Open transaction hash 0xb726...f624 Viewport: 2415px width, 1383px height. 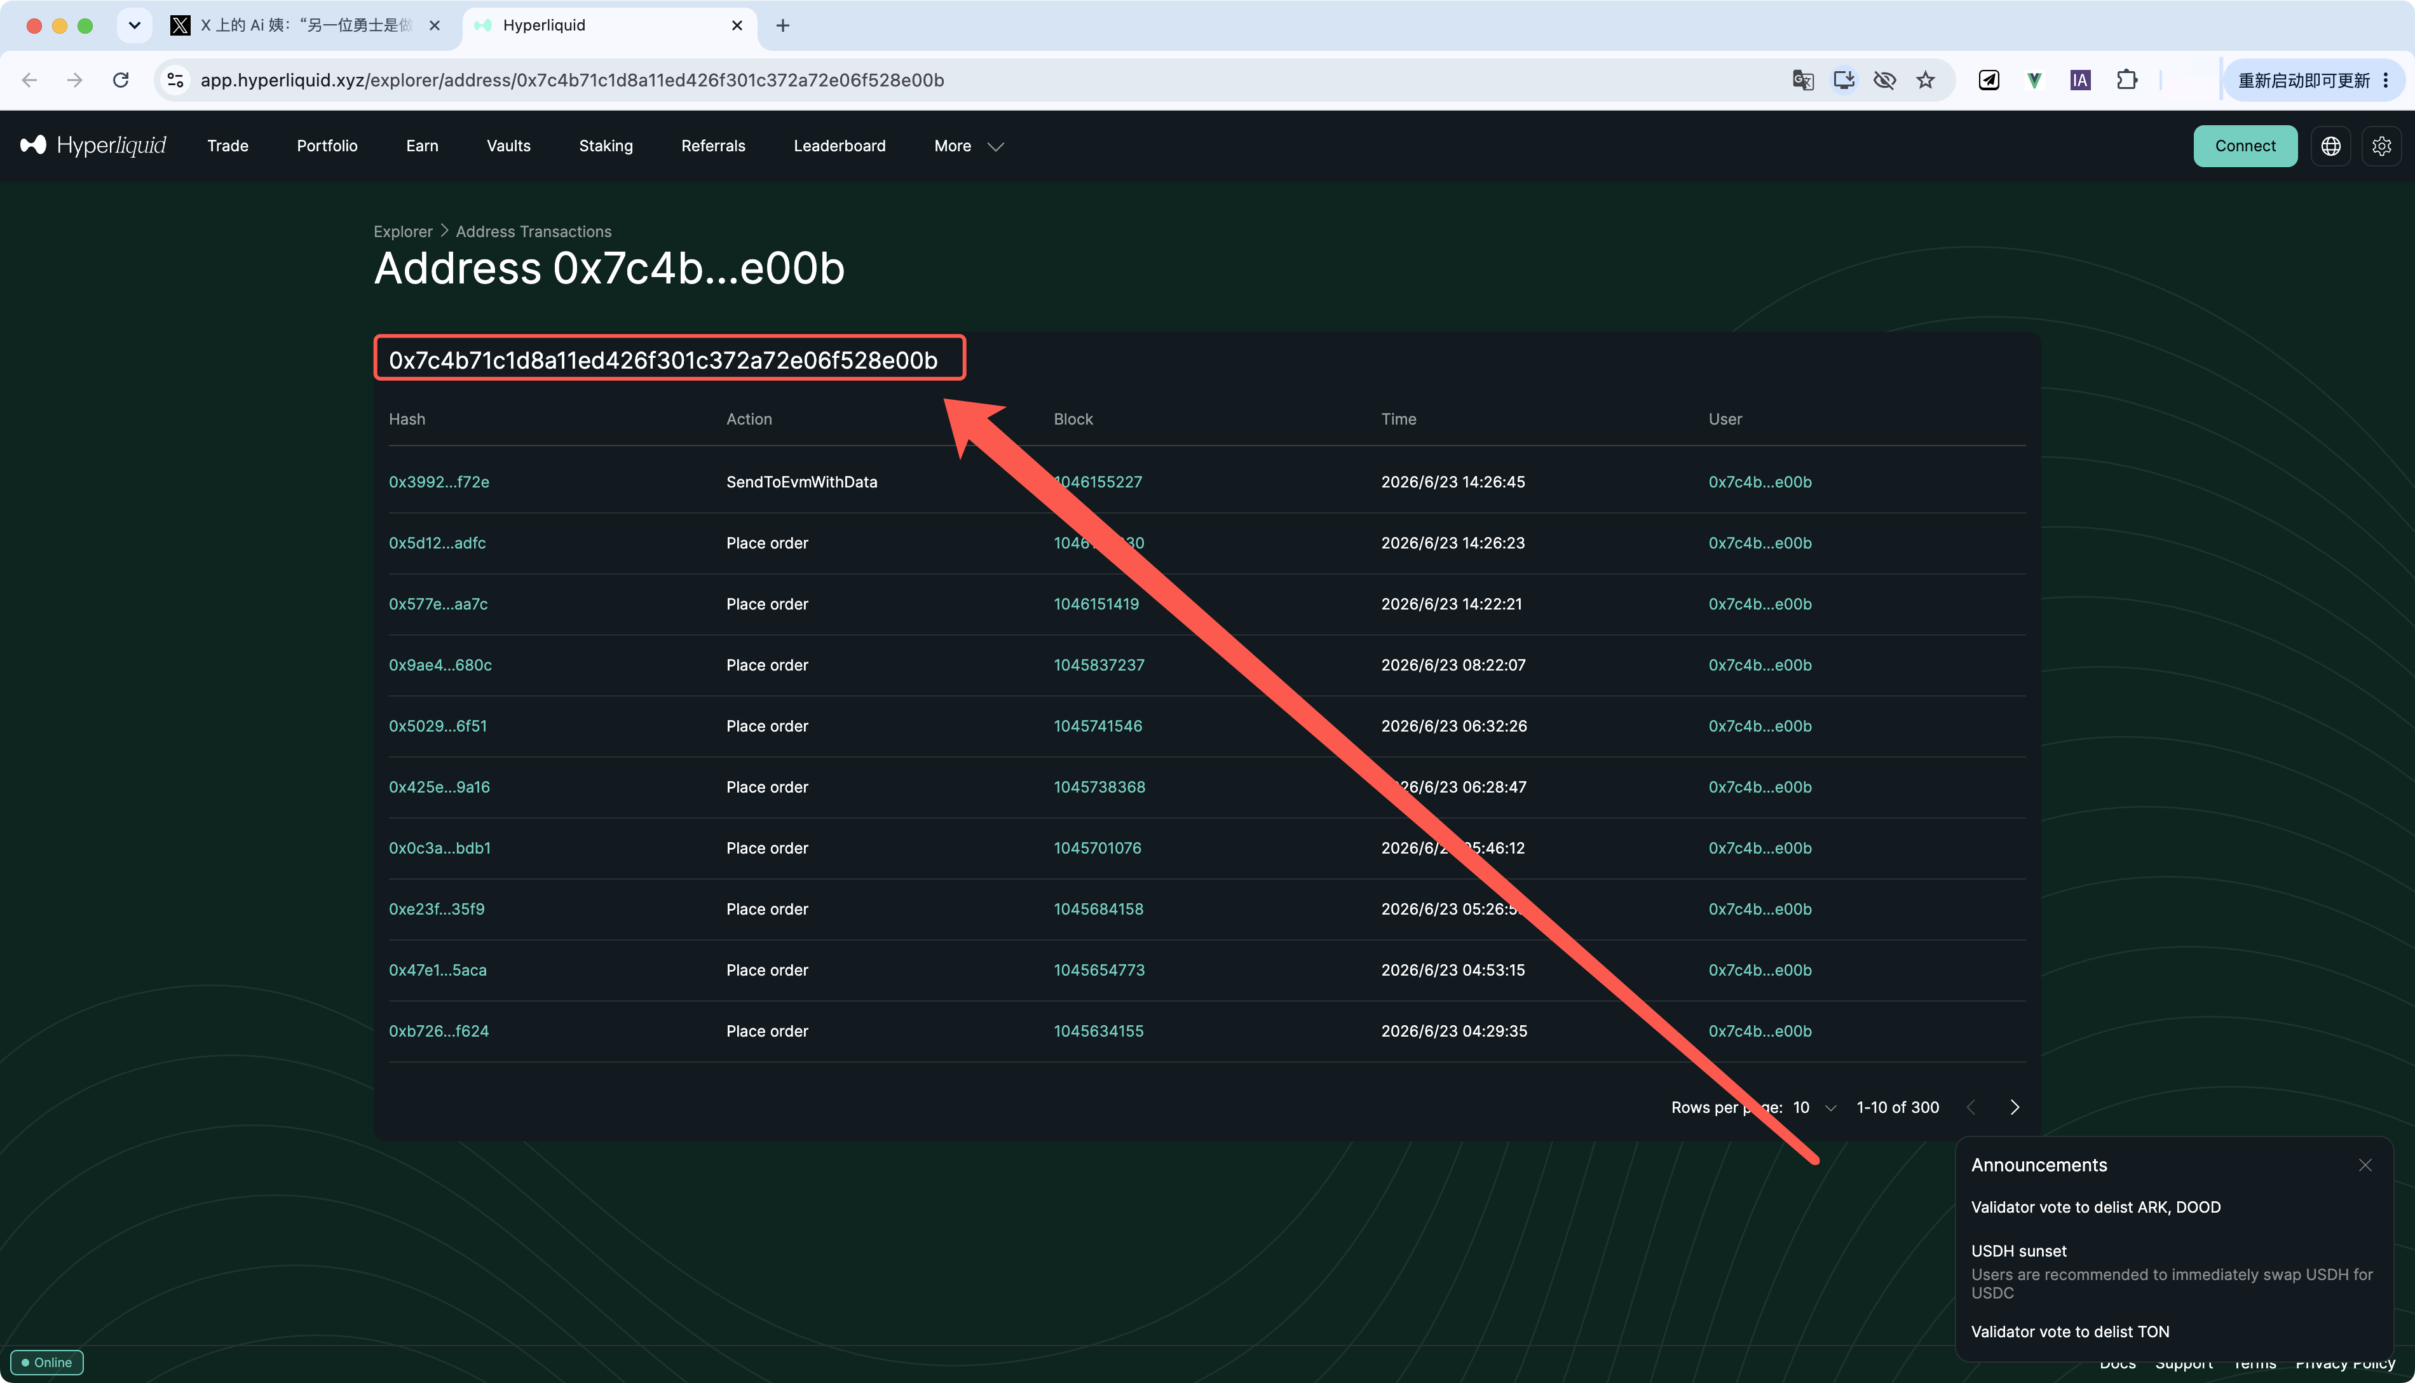(x=439, y=1032)
